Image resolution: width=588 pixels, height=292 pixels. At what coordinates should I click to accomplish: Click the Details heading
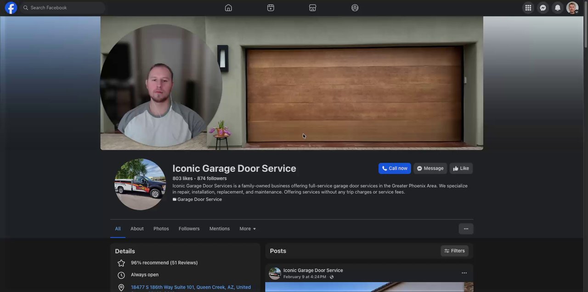[x=125, y=251]
